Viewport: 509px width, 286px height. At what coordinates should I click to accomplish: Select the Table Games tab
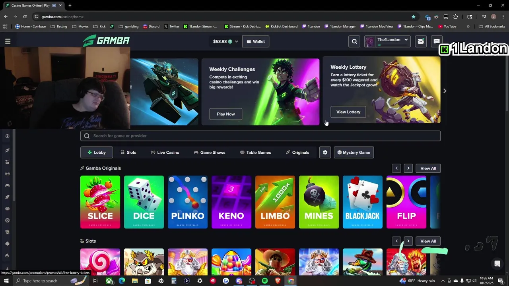[x=255, y=153]
